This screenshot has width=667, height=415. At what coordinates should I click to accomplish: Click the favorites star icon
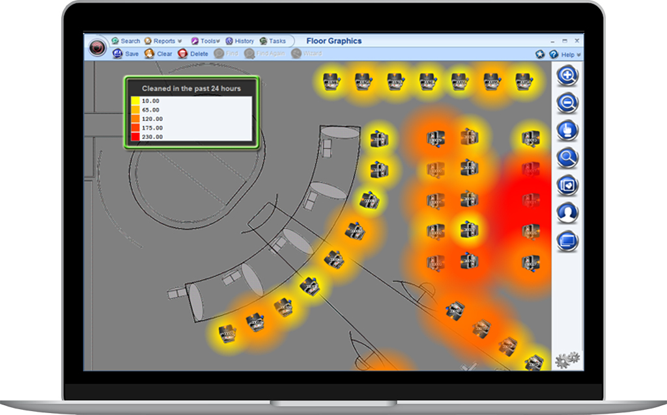tap(540, 55)
